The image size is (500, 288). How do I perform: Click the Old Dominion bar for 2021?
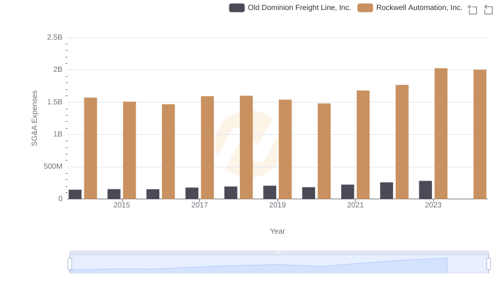coord(347,192)
